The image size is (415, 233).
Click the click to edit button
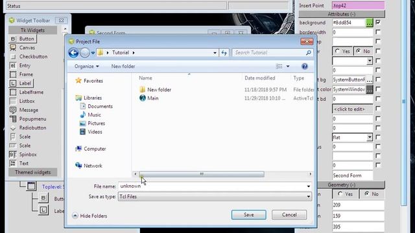pyautogui.click(x=353, y=109)
